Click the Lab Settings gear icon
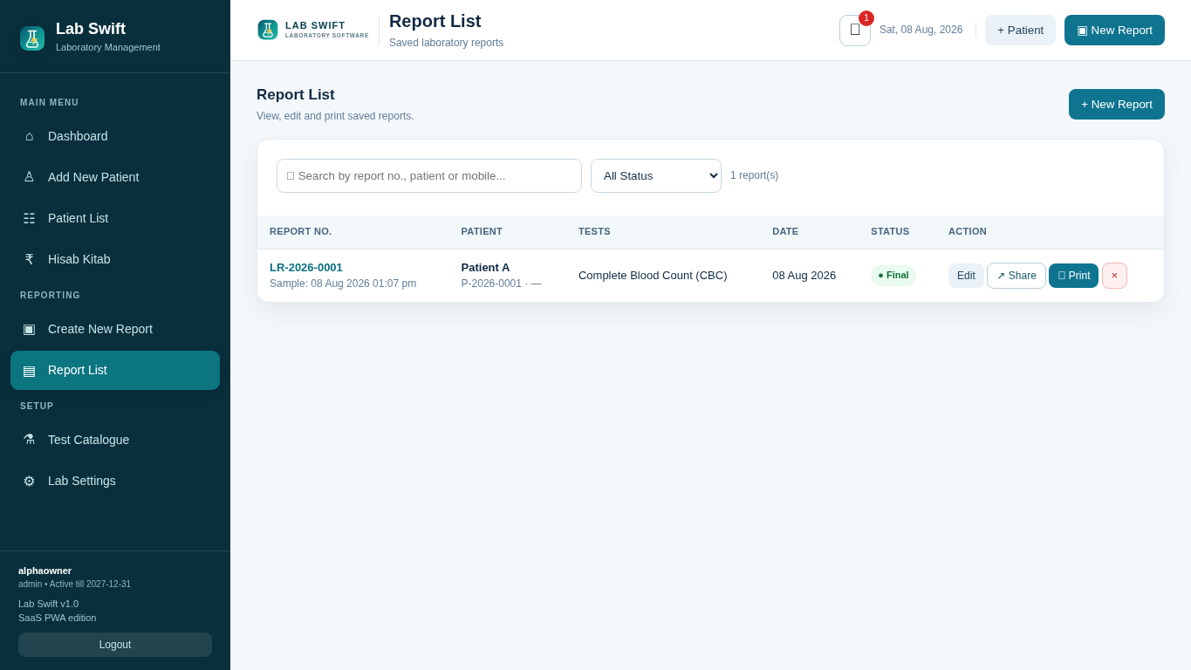This screenshot has height=670, width=1191. click(29, 481)
